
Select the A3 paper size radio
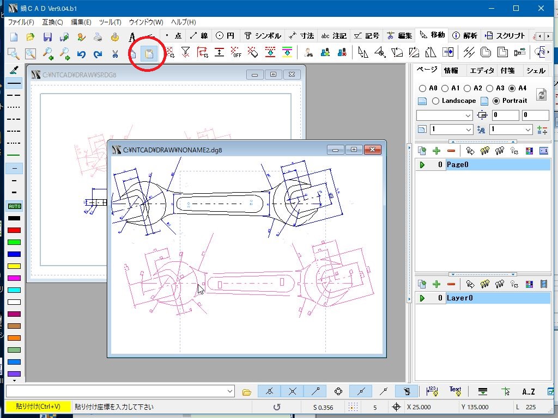pyautogui.click(x=490, y=88)
